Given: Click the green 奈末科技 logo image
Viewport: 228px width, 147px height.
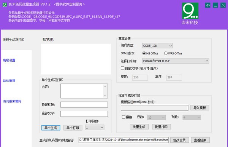Looking at the screenshot, I should point(190,11).
